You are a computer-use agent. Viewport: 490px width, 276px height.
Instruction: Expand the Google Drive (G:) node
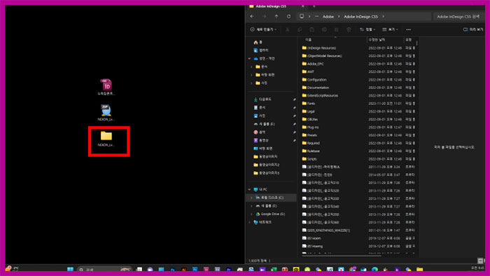click(x=251, y=214)
